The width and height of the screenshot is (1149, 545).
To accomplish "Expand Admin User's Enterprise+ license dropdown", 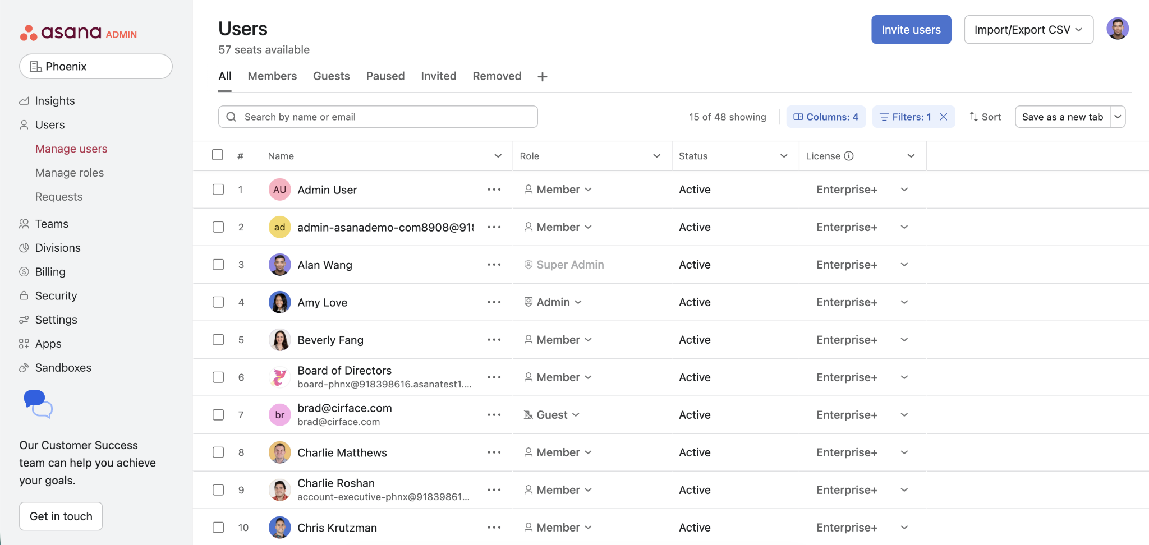I will click(904, 190).
